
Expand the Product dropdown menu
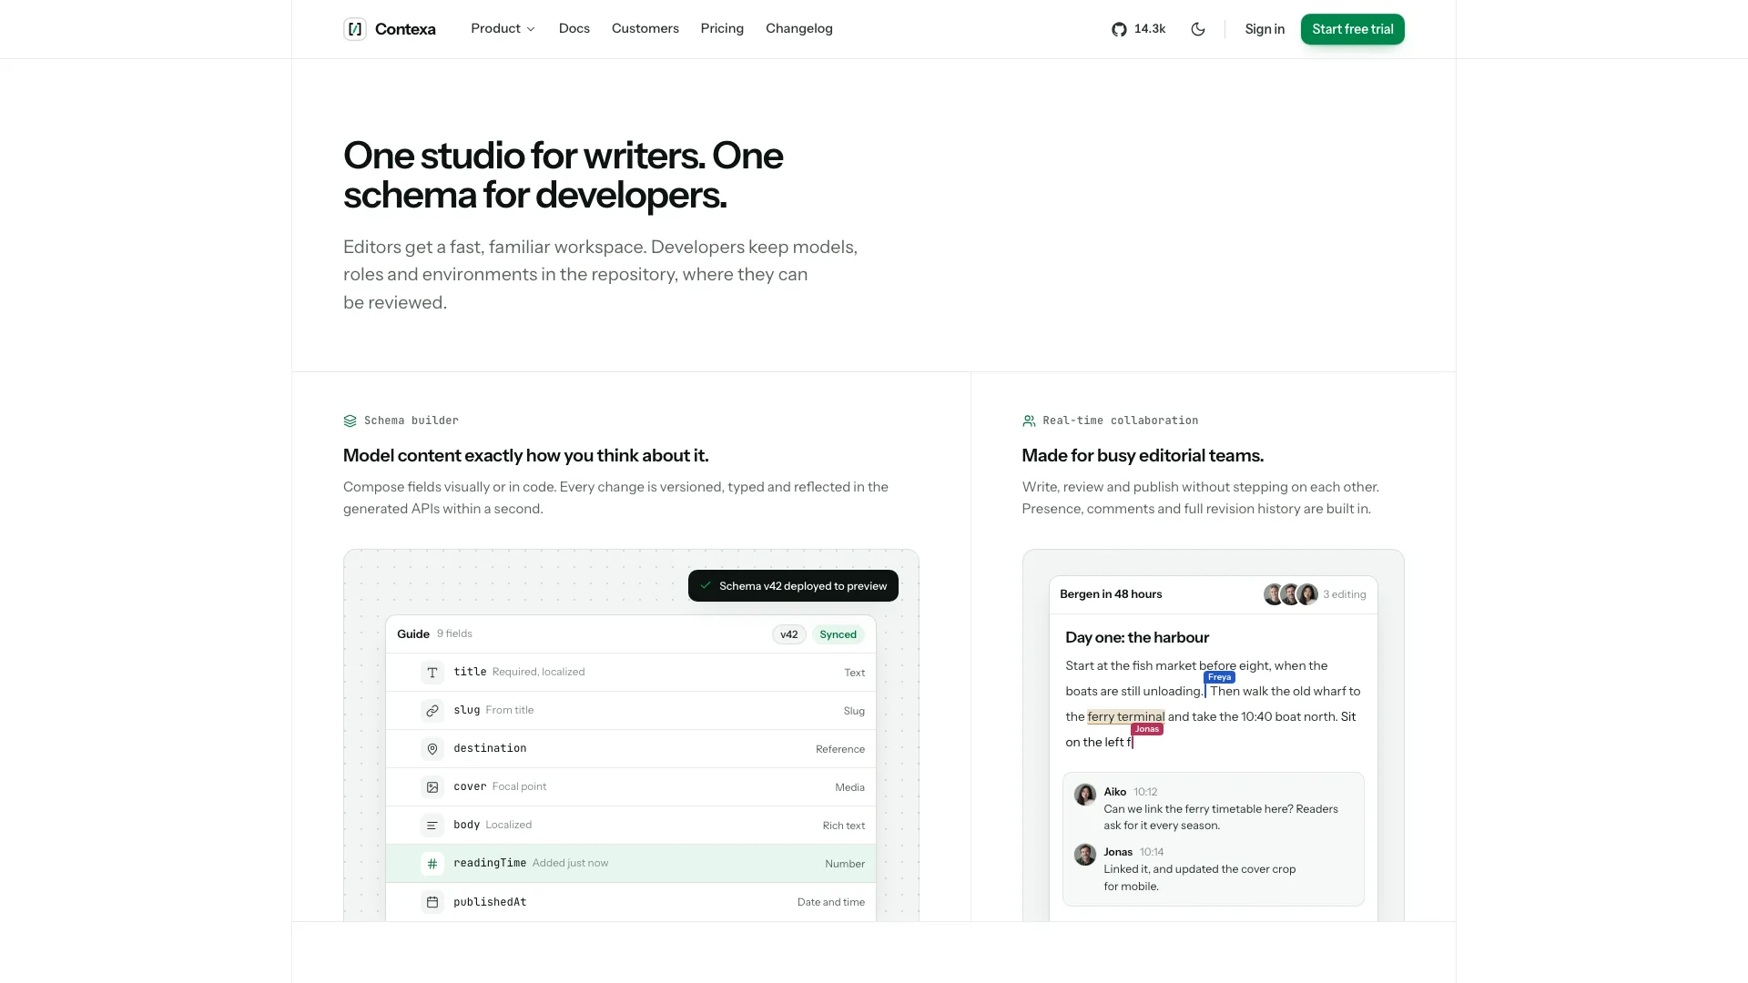(x=503, y=29)
